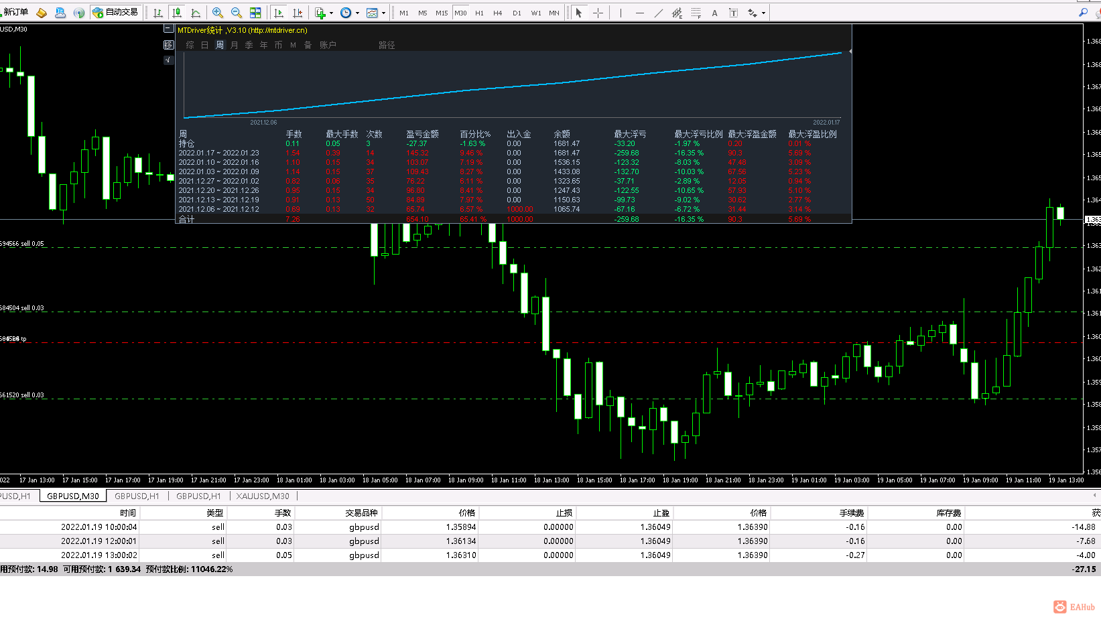Select the horizontal line drawing tool
Viewport: 1101px width, 617px height.
pos(639,13)
